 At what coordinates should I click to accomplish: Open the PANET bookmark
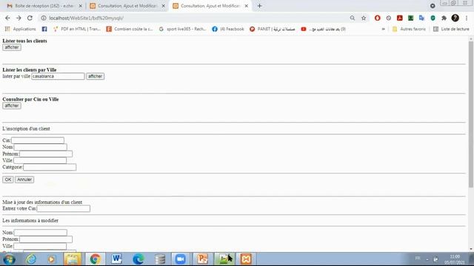pyautogui.click(x=272, y=29)
